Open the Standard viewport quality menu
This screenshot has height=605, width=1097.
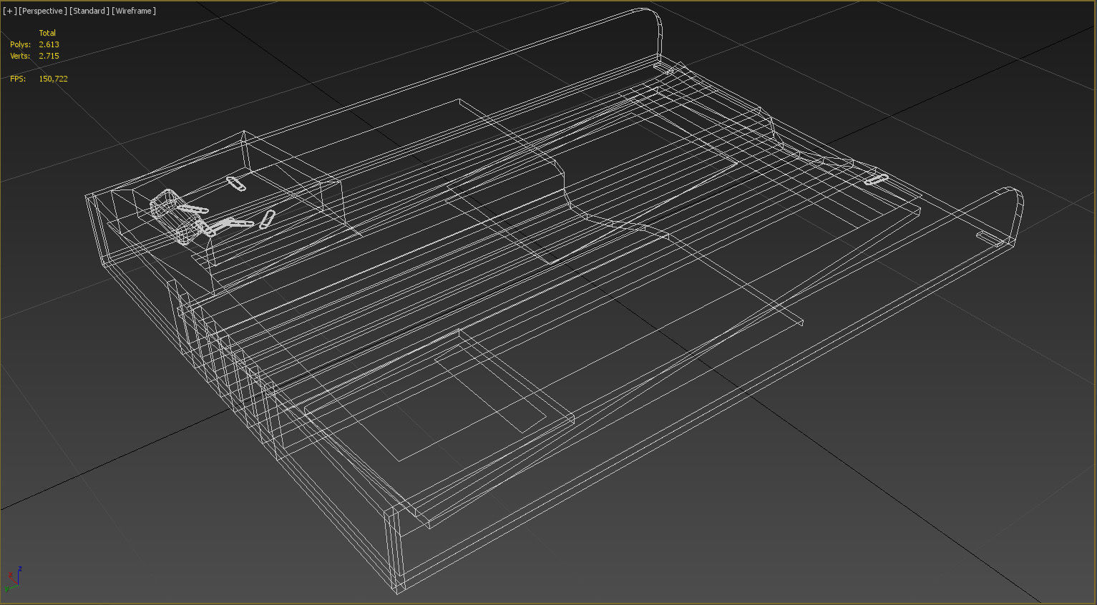pyautogui.click(x=89, y=11)
